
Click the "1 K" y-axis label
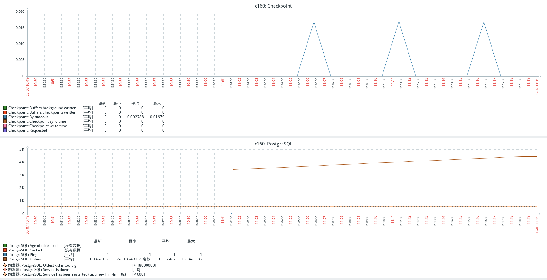[x=21, y=201]
